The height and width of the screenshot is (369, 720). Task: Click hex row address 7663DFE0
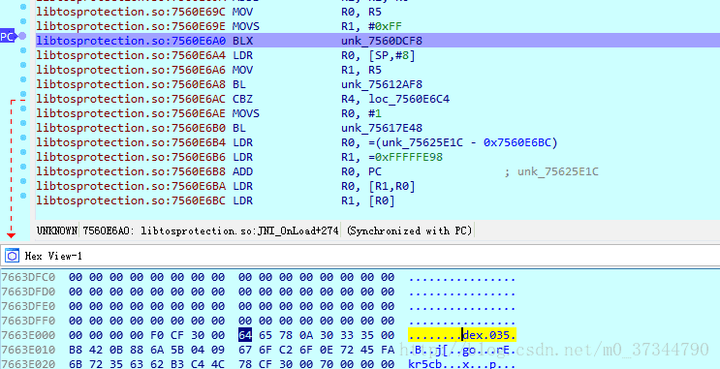[28, 306]
